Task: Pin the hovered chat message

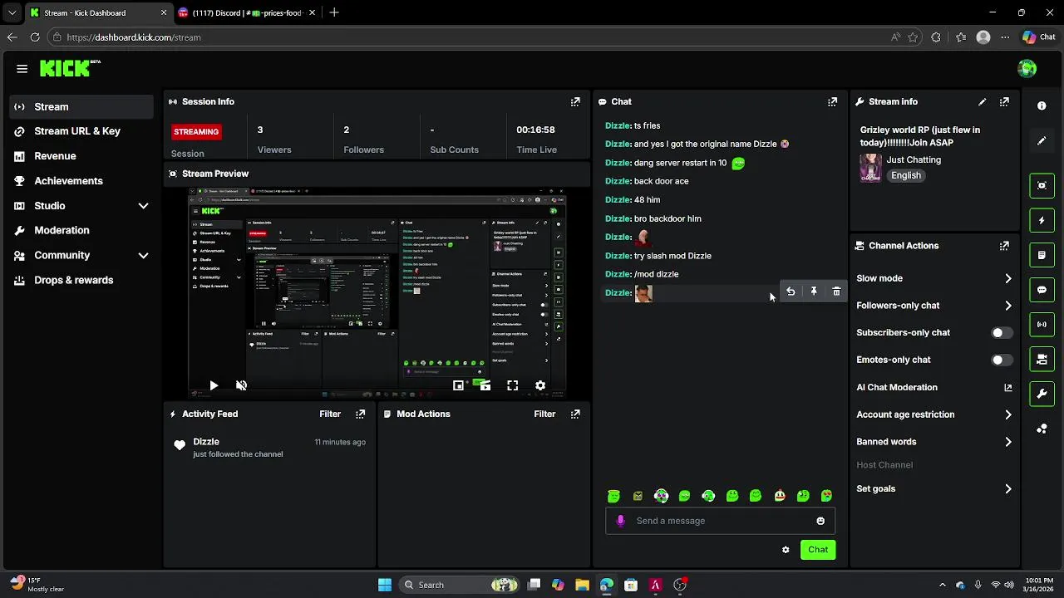Action: [814, 292]
